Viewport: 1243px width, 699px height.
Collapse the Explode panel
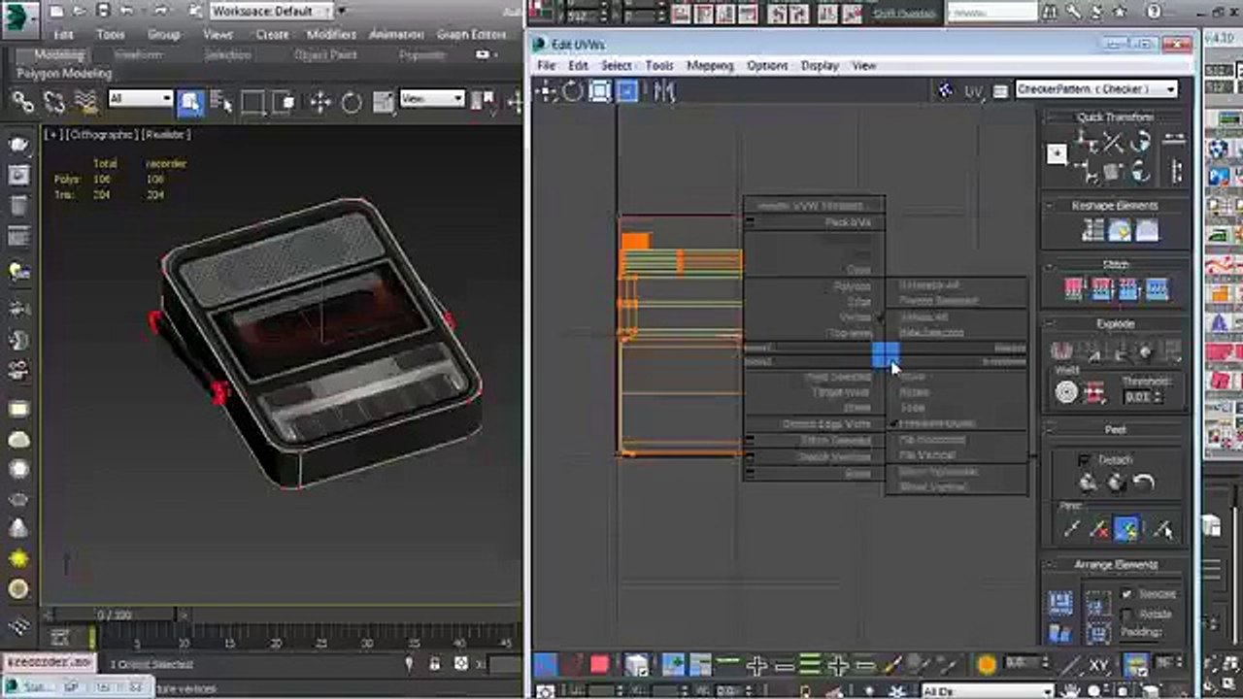click(1050, 324)
